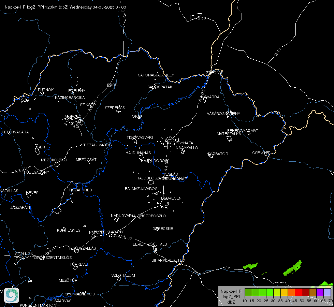
Task: Select the EGER city label
Action: [40, 147]
